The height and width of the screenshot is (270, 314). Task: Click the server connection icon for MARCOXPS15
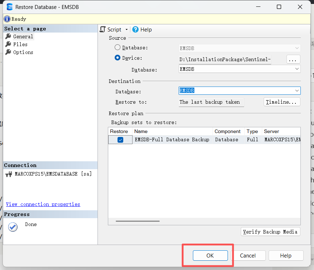(9, 174)
